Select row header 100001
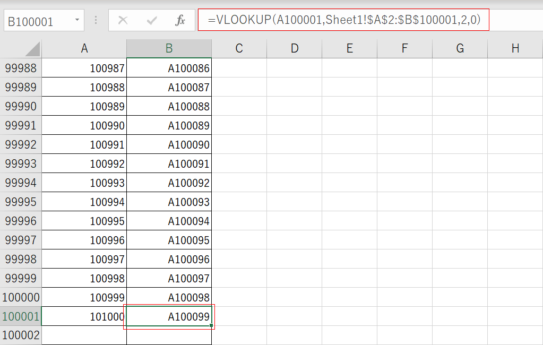 pos(21,316)
